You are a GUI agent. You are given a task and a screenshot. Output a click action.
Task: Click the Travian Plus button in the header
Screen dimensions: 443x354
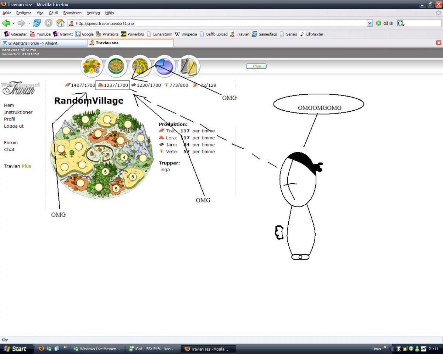pos(256,66)
